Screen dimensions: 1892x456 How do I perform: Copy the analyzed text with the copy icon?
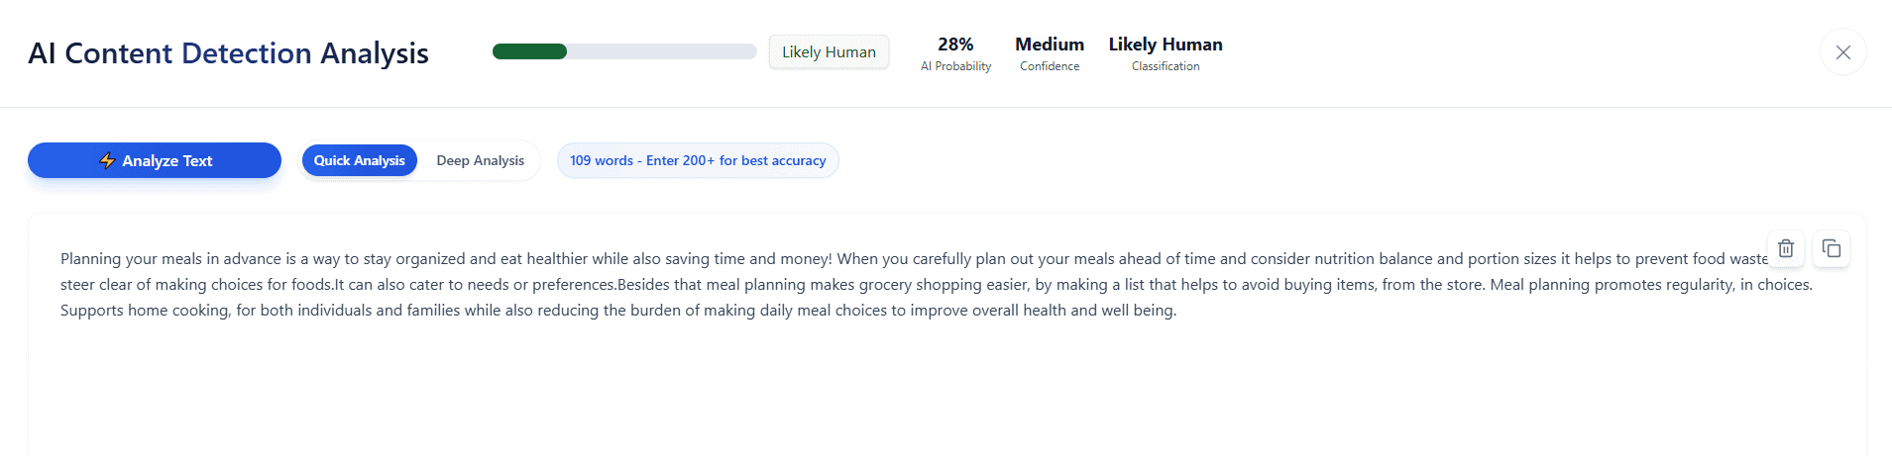point(1831,248)
